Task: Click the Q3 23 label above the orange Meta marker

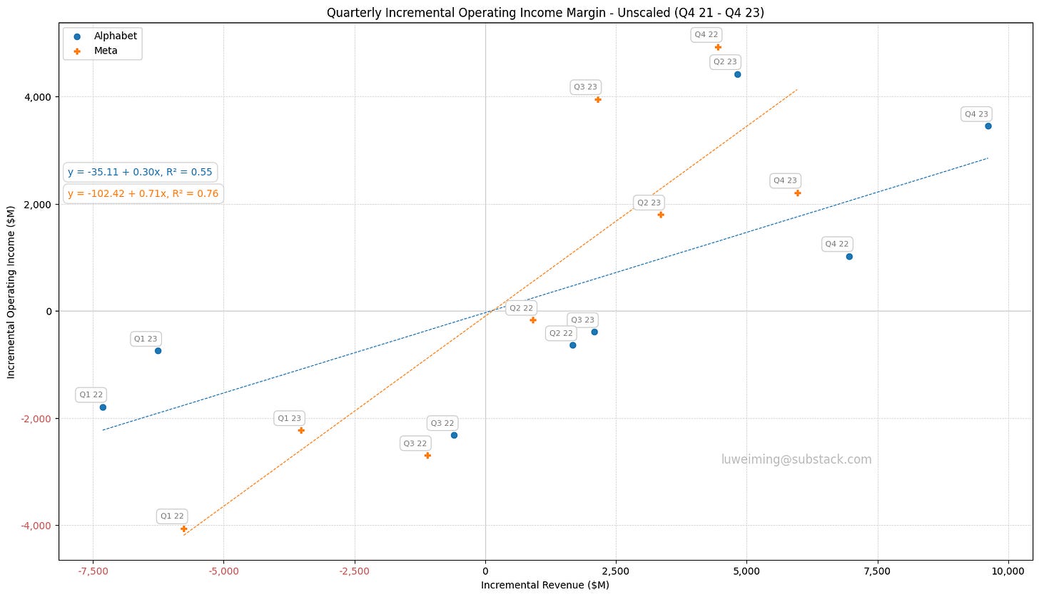Action: 585,87
